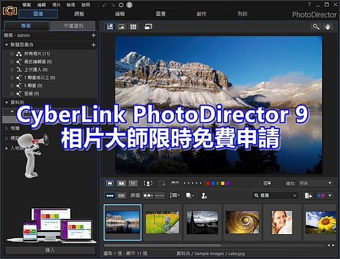Open the stack photos dropdown
The width and height of the screenshot is (340, 259).
190,196
